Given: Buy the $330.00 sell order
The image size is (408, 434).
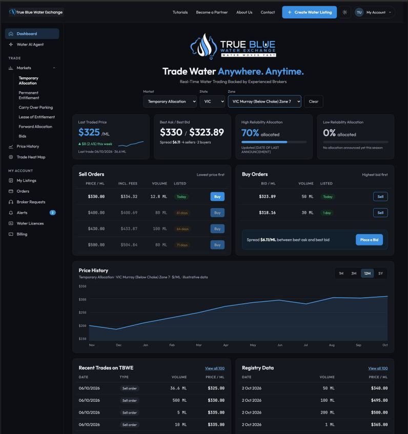Looking at the screenshot, I should pos(217,197).
